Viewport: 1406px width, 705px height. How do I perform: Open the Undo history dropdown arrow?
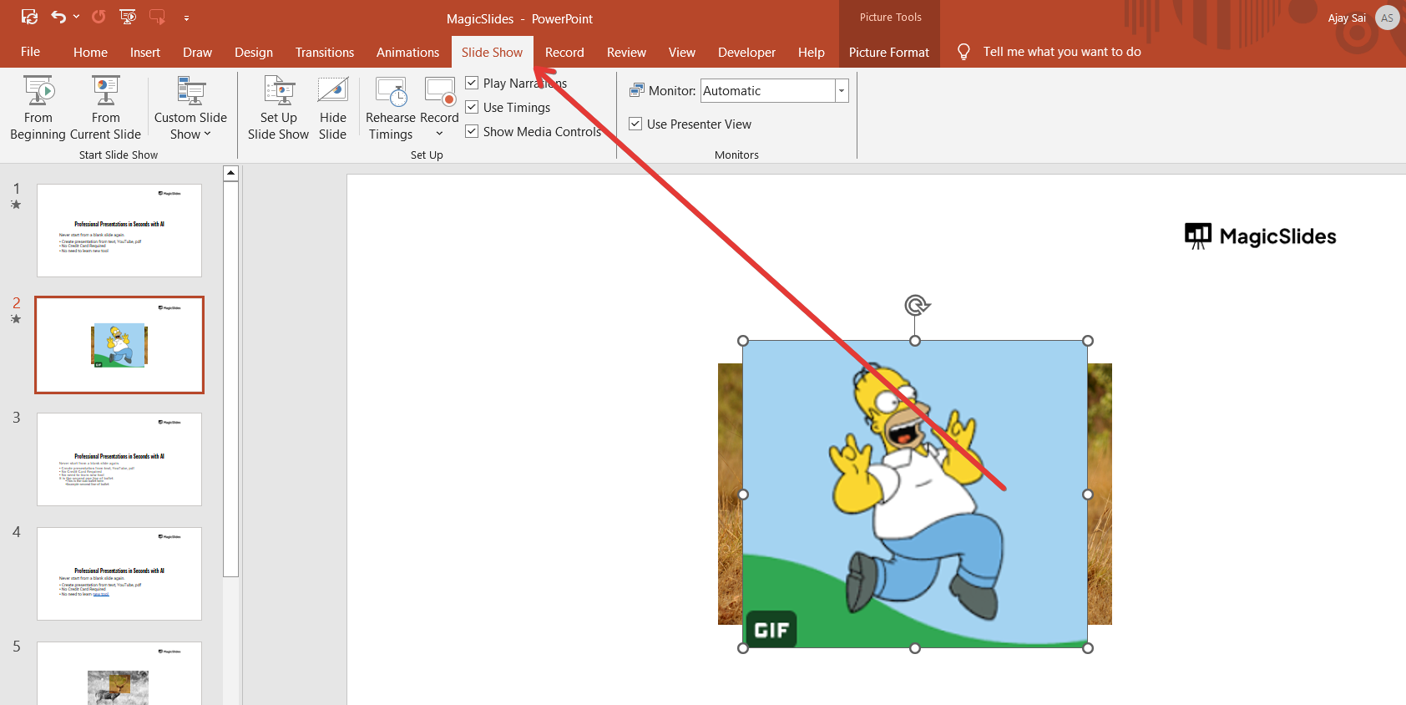click(x=77, y=17)
